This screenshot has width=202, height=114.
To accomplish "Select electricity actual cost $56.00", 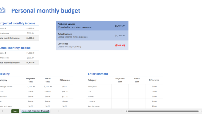I will [x=48, y=96].
